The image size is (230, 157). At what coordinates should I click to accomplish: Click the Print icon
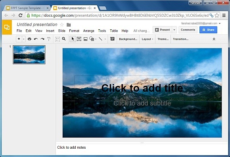(29, 39)
